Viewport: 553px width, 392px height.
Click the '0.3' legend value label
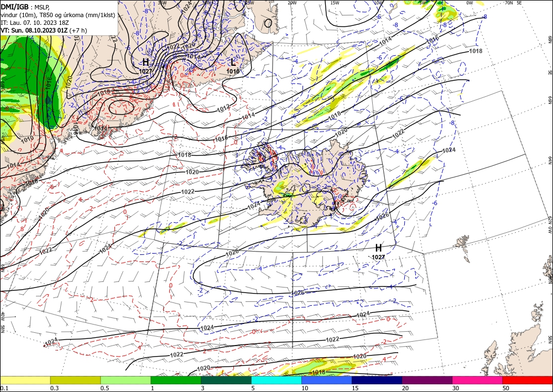point(54,388)
